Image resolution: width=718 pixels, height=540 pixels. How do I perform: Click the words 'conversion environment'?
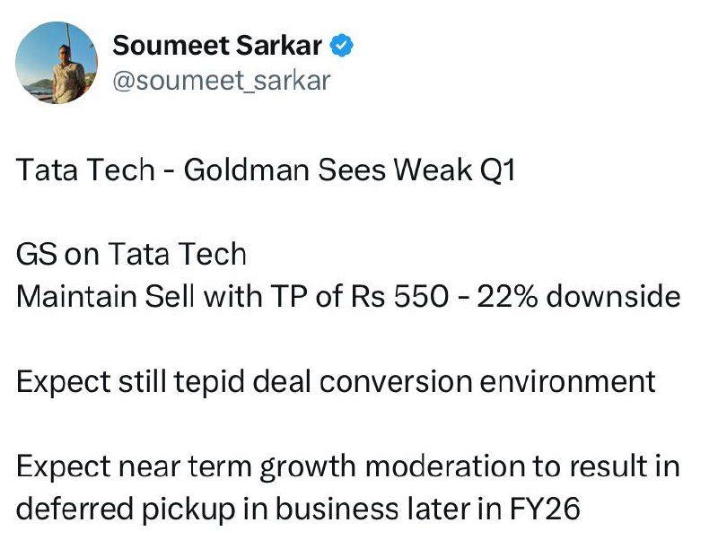pyautogui.click(x=487, y=381)
